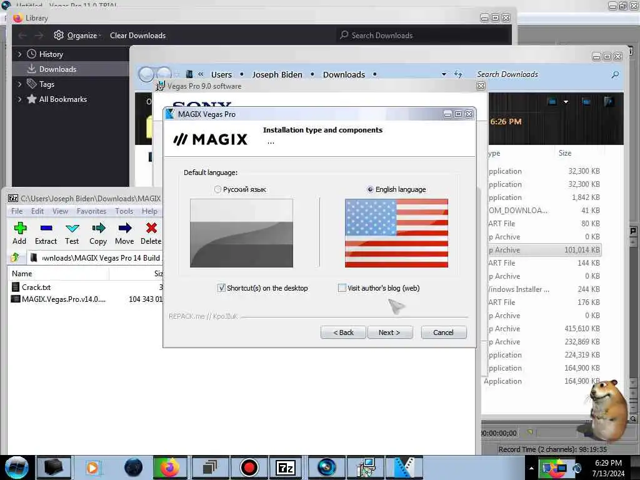Open the Edit menu in 7-Zip
640x480 pixels.
pos(37,211)
